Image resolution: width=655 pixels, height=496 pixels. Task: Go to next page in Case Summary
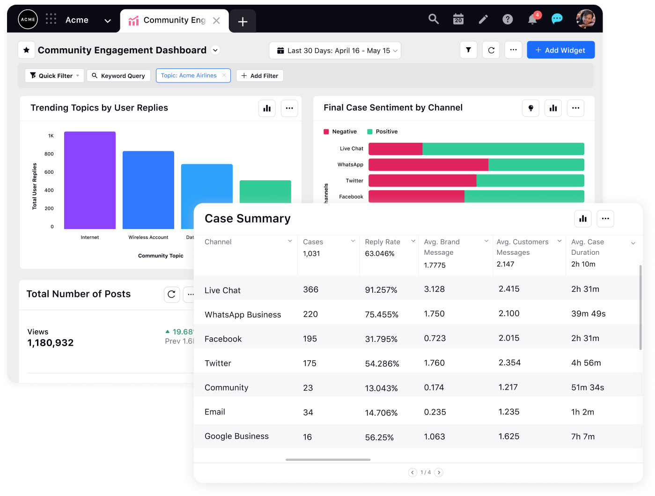point(439,472)
